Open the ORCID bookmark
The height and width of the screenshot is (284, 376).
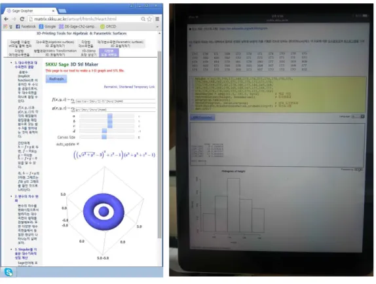[108, 26]
